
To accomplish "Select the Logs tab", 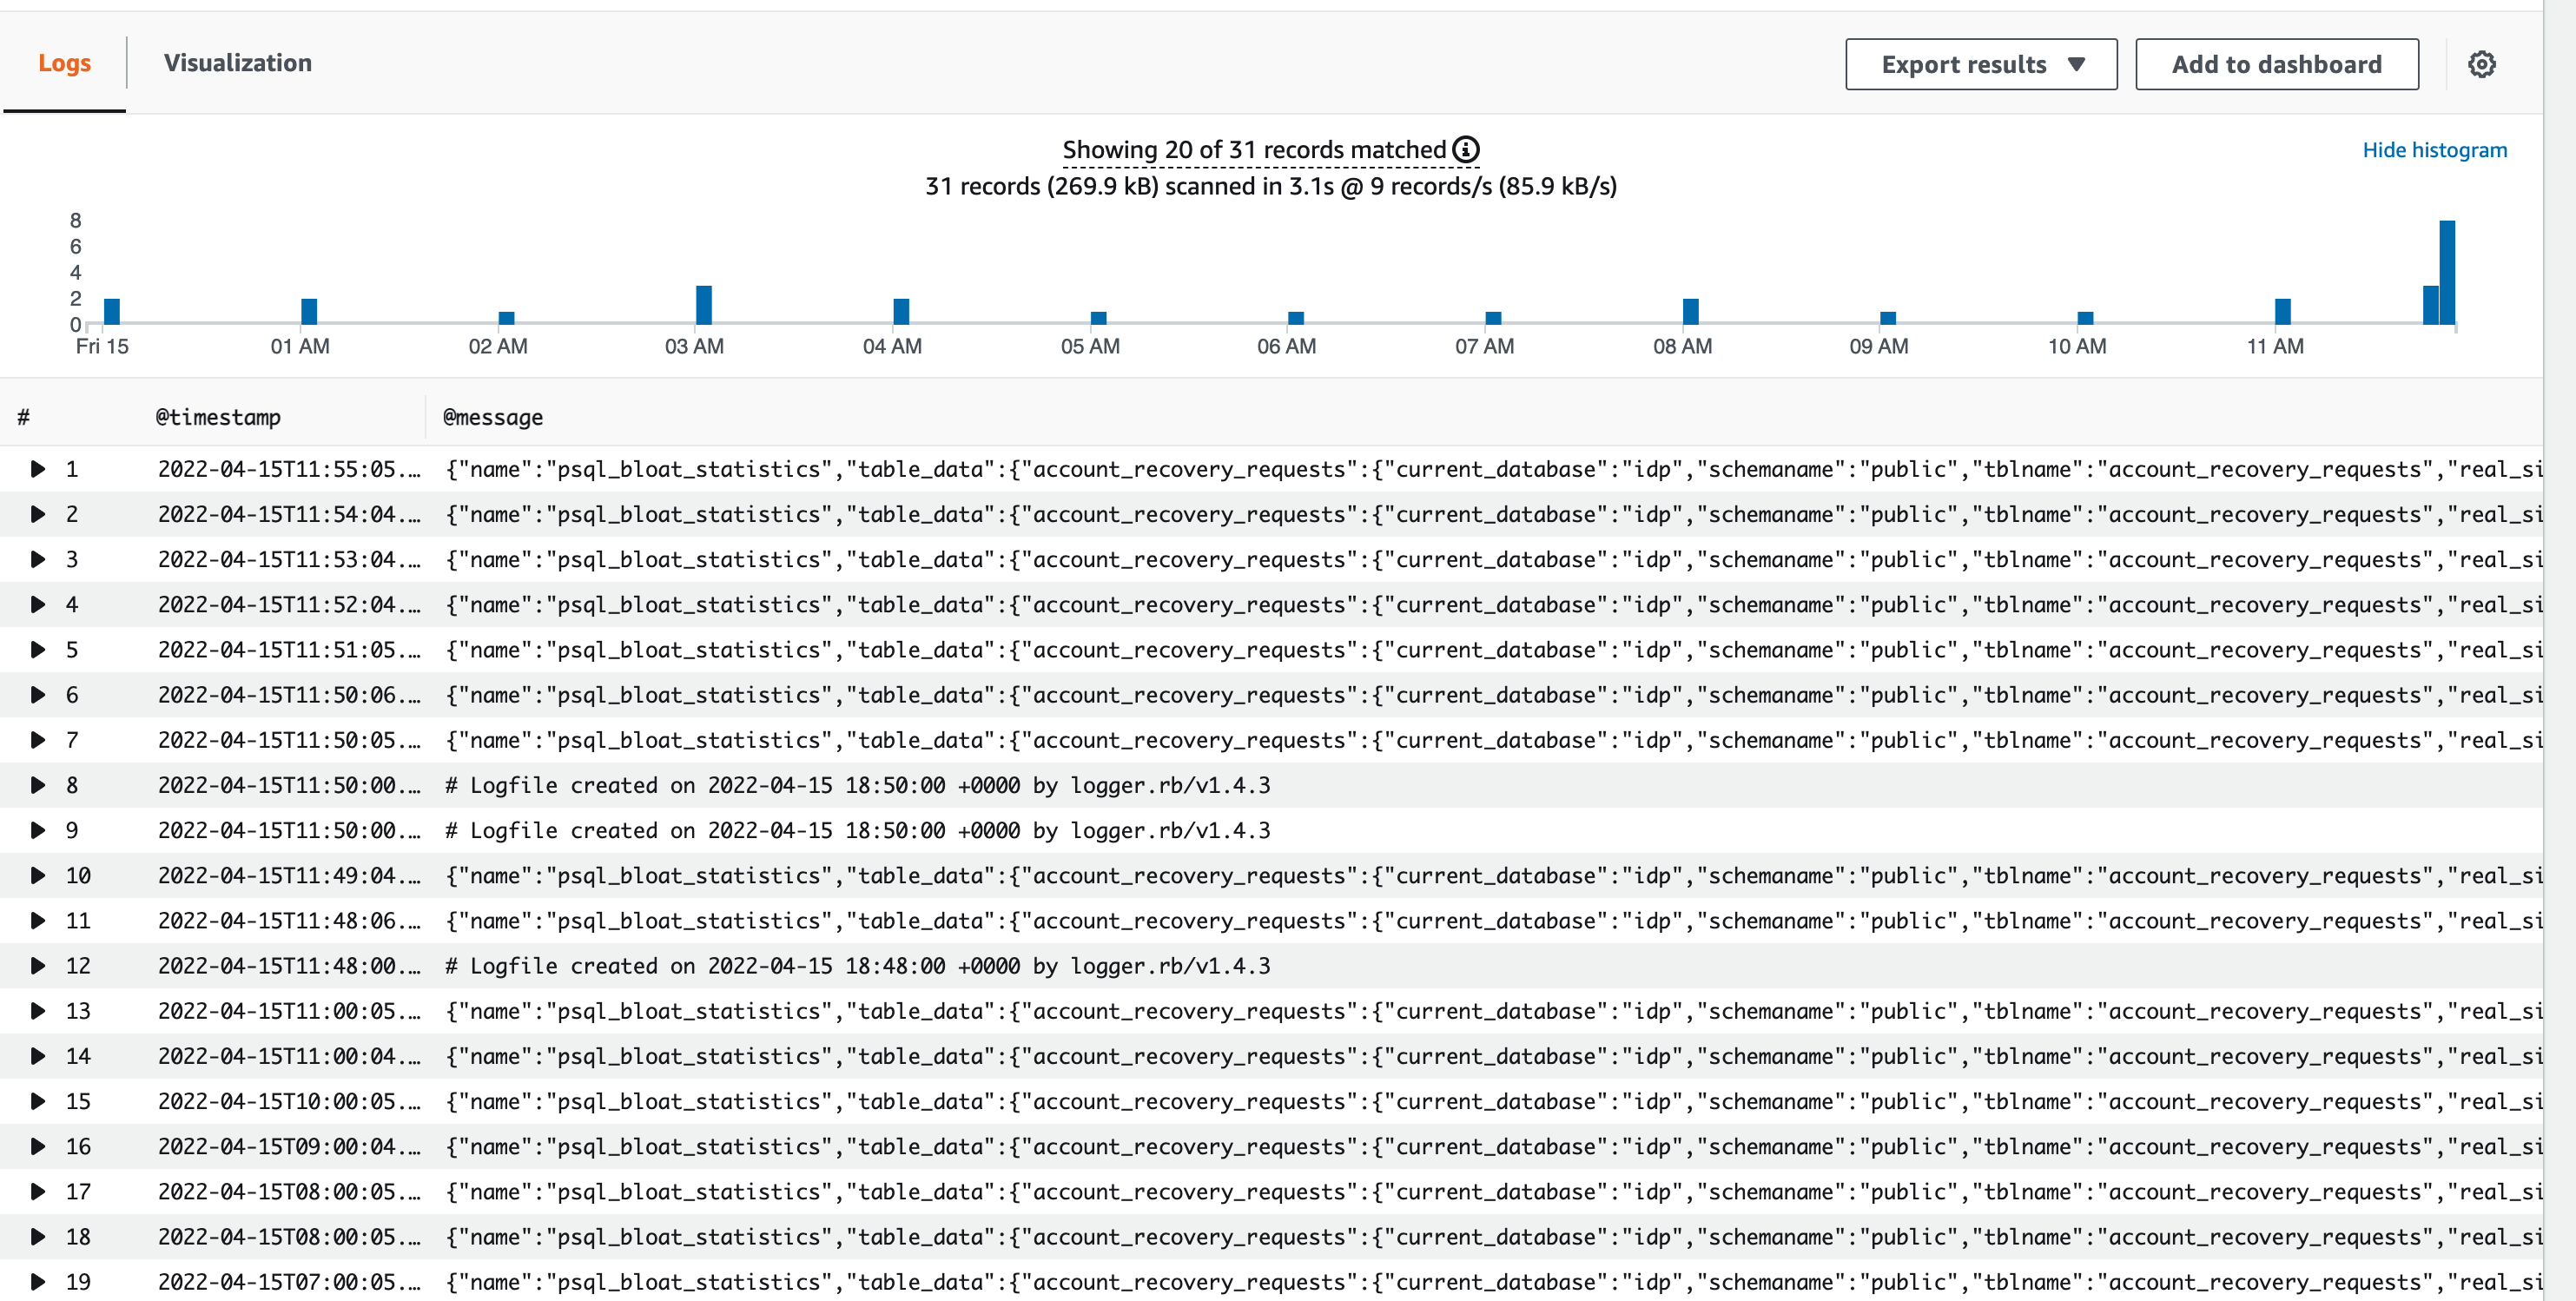I will pyautogui.click(x=64, y=63).
